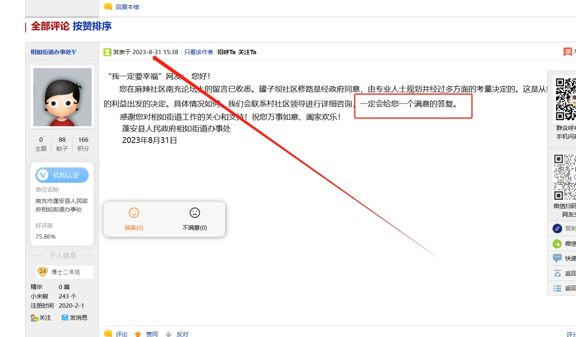Click the green WeChat share icon
Viewport: 576px width, 337px height.
click(557, 244)
